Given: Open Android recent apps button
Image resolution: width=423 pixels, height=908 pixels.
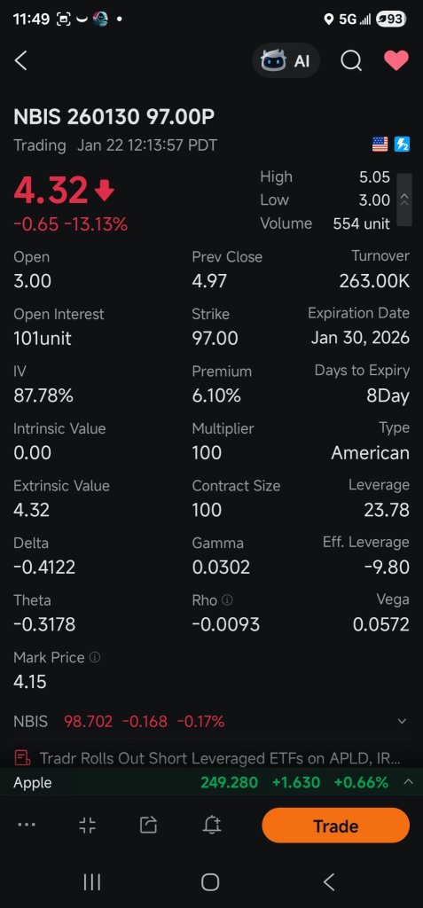Looking at the screenshot, I should point(92,882).
